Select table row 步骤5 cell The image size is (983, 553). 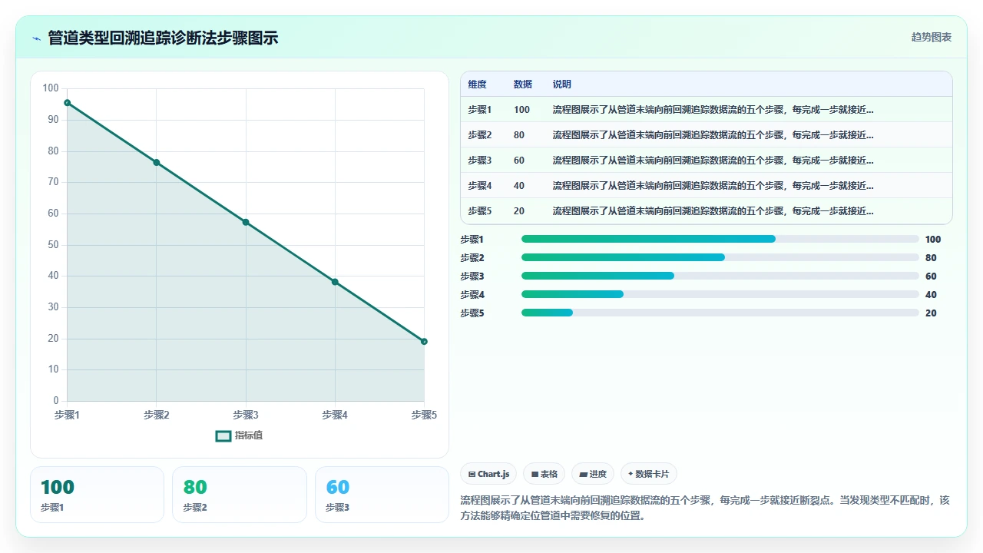tap(480, 211)
